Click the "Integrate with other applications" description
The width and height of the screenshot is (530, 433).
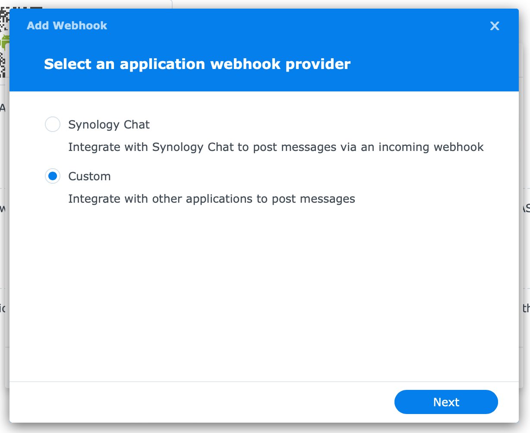tap(211, 199)
